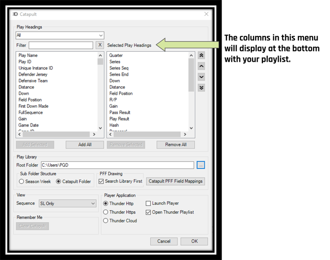The width and height of the screenshot is (330, 260).
Task: Select Season Week sub folder structure
Action: (35, 181)
